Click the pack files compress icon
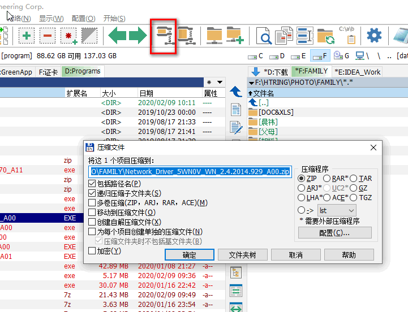408x312 pixels. [165, 36]
